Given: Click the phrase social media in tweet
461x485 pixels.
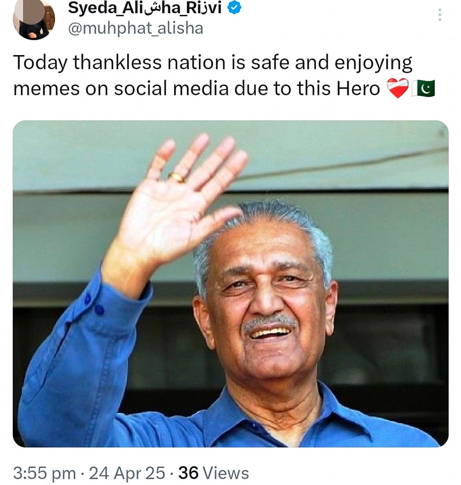Looking at the screenshot, I should 172,88.
